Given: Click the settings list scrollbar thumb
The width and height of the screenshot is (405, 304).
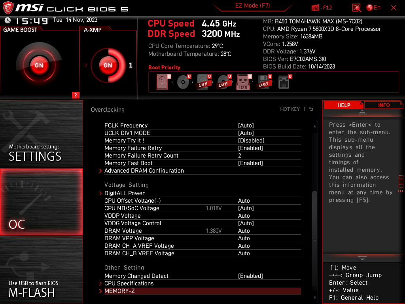Looking at the screenshot, I should (314, 238).
